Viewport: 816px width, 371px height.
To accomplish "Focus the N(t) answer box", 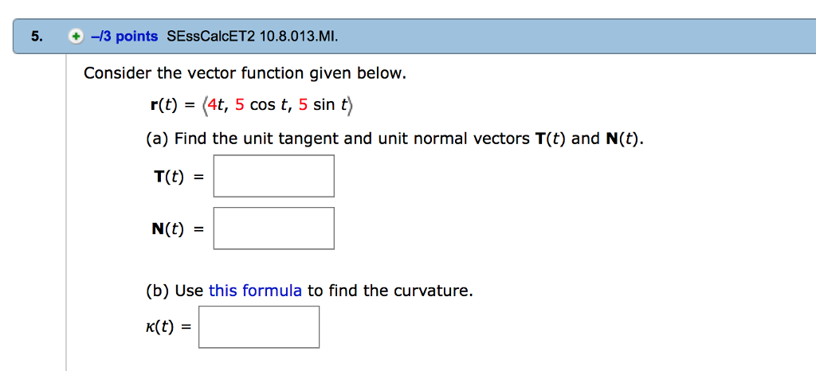I will 274,228.
